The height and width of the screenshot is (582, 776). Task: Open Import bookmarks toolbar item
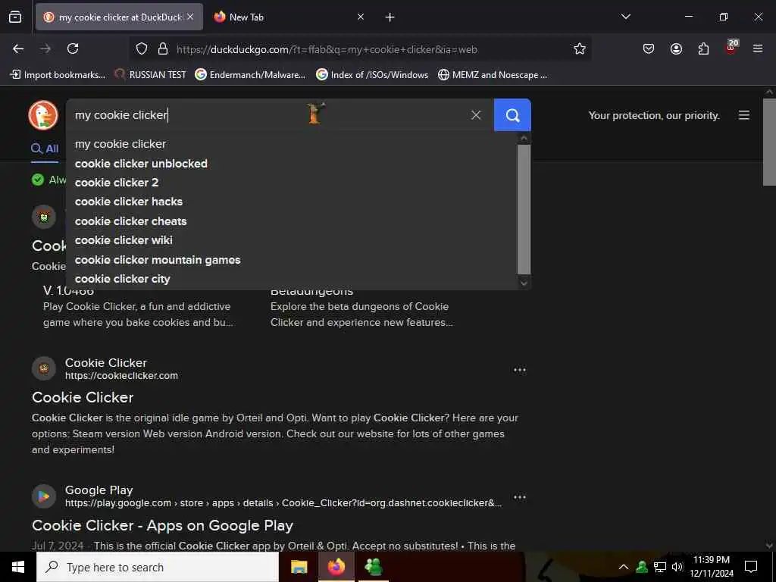[x=58, y=75]
